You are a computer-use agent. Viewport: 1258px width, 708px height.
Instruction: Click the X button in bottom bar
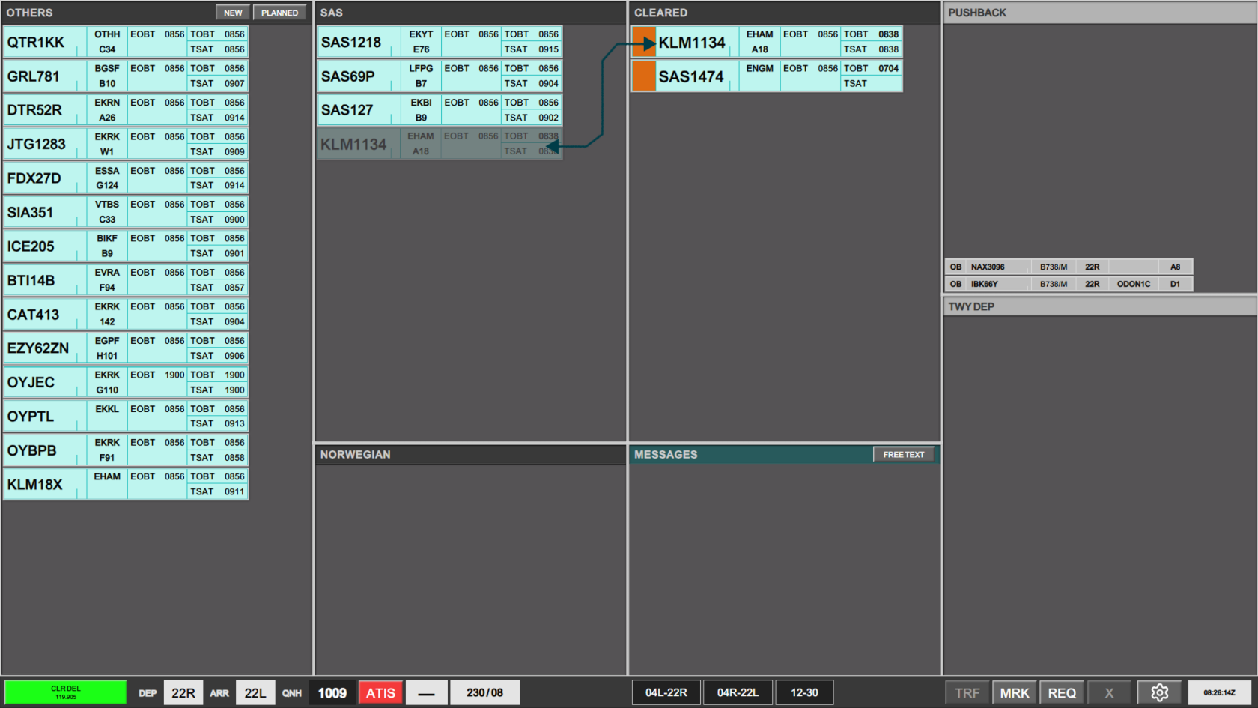[1109, 692]
